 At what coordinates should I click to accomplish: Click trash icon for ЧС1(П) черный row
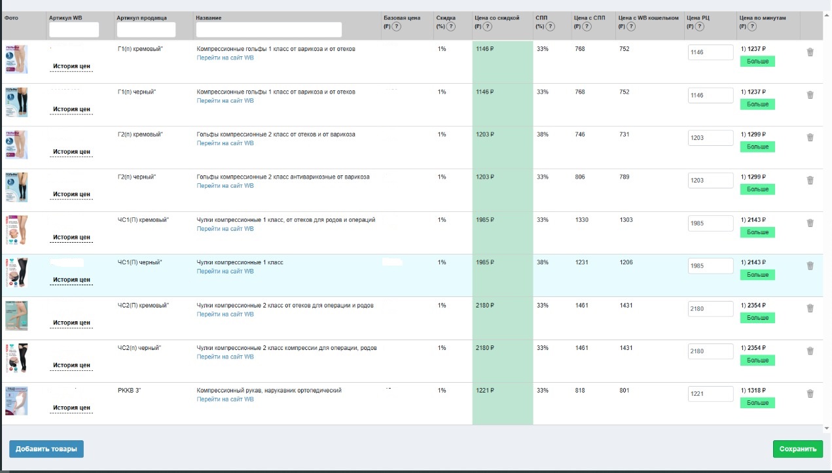(810, 266)
